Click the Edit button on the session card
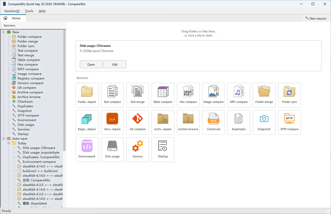The width and height of the screenshot is (331, 214). click(x=115, y=64)
